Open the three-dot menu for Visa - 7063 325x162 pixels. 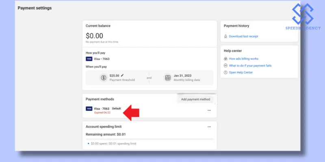[209, 110]
